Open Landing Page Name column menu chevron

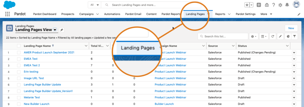coord(86,46)
